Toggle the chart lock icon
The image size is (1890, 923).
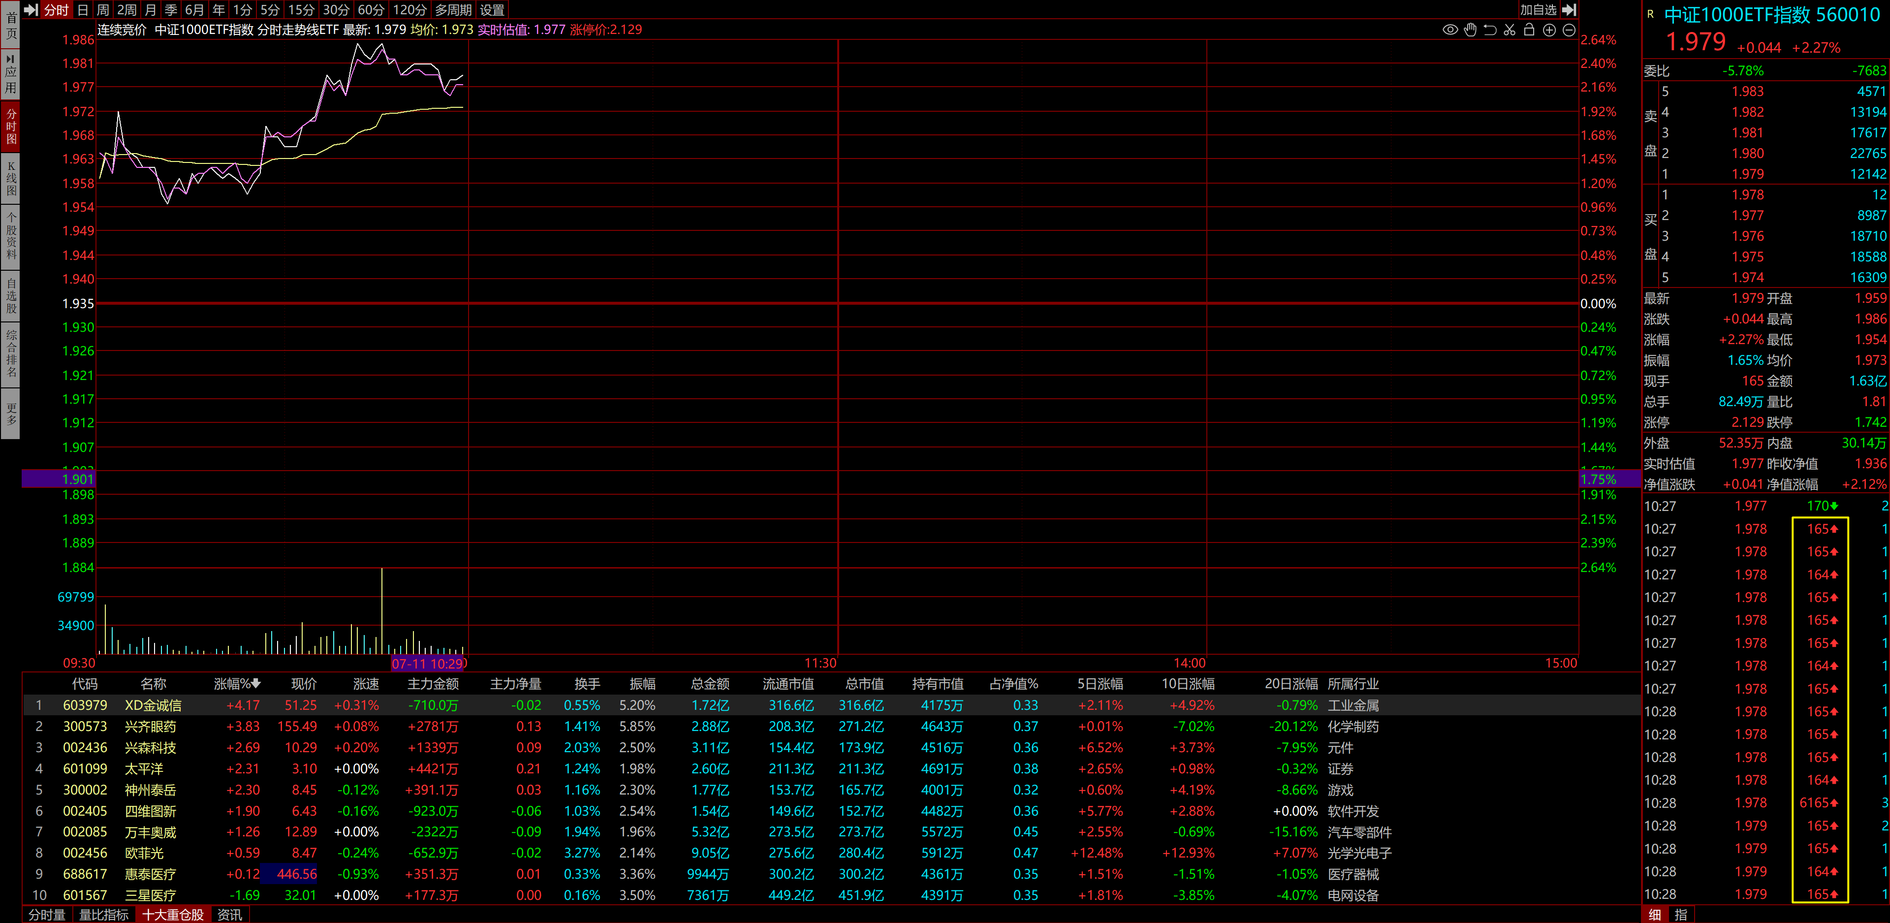(1529, 30)
